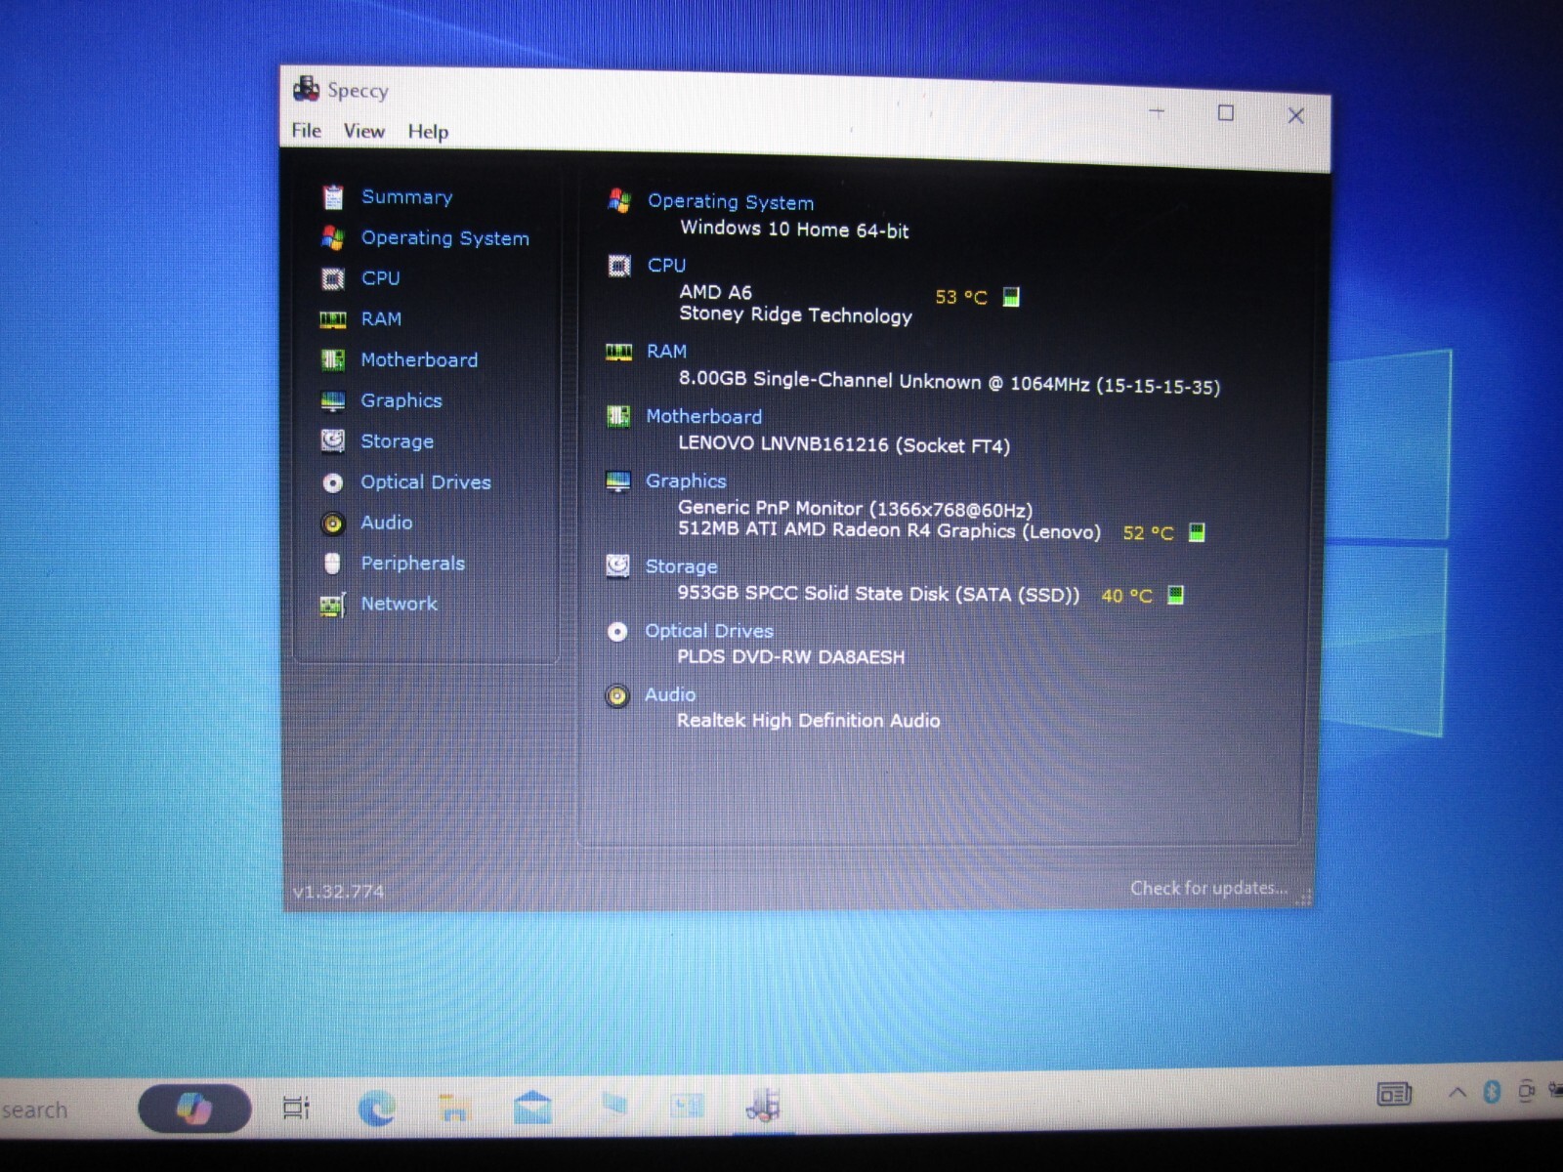Click the Speccy app icon in title bar
Viewport: 1563px width, 1172px height.
pos(306,89)
